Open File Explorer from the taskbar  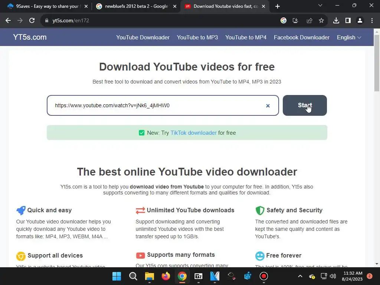(149, 276)
